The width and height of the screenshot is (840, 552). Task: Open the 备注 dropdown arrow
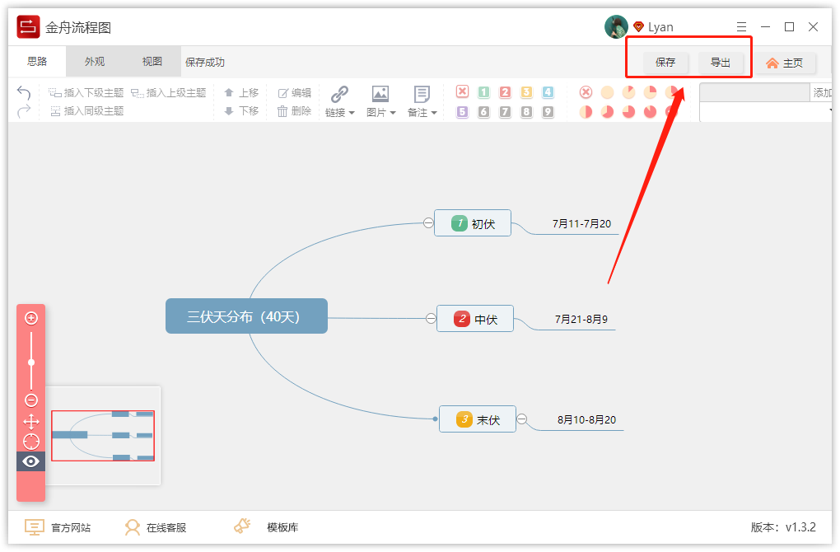click(x=434, y=113)
